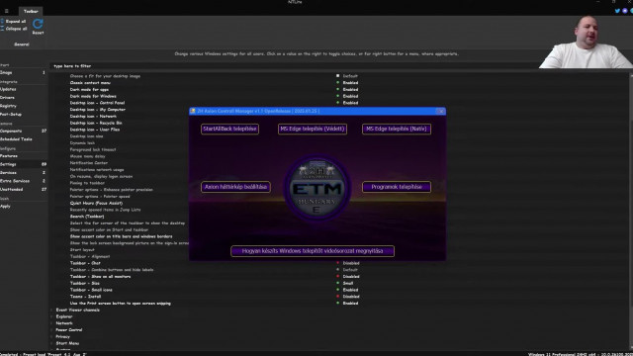Click the Twitter icon at top right
The height and width of the screenshot is (356, 633).
[x=617, y=11]
